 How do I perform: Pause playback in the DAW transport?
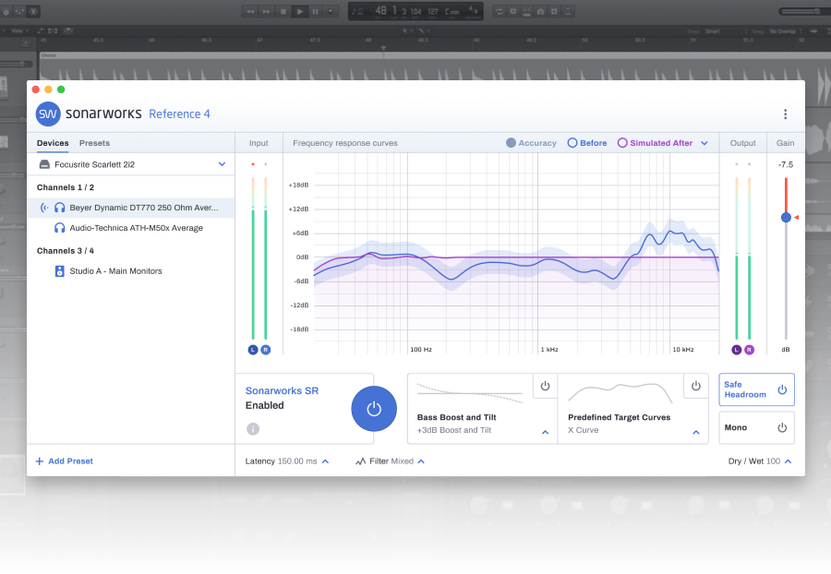316,11
